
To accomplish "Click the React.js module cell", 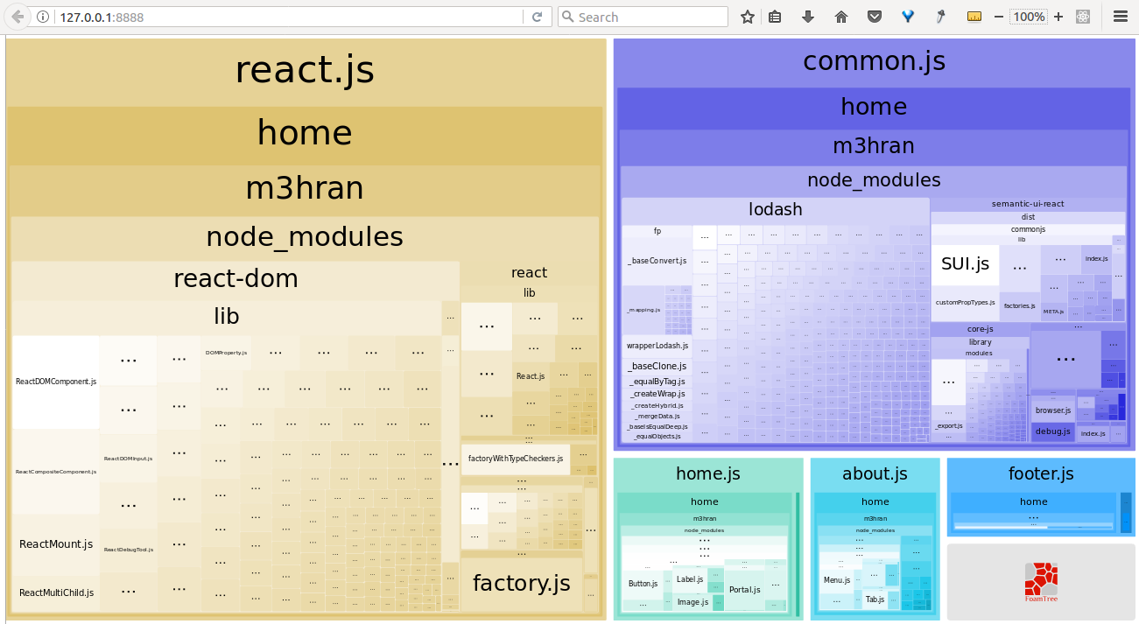I will click(x=531, y=376).
